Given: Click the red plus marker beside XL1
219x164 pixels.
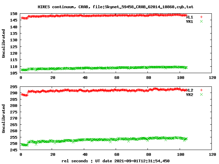Looking at the screenshot, I should (201, 17).
